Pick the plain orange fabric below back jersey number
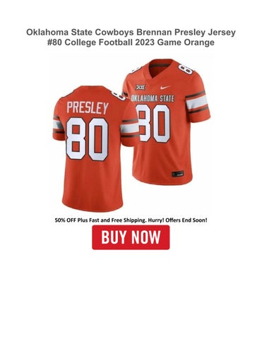The width and height of the screenshot is (262, 339). (x=92, y=184)
